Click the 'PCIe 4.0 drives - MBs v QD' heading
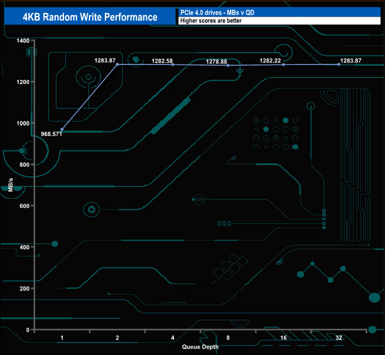The image size is (385, 355). 214,12
